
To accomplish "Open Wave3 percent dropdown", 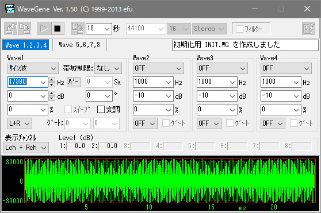I will click(232, 110).
